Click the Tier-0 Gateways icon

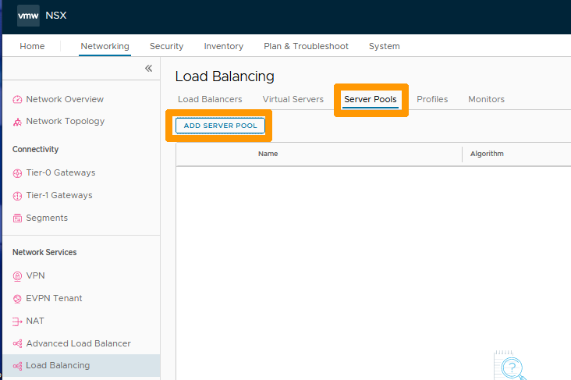click(17, 173)
